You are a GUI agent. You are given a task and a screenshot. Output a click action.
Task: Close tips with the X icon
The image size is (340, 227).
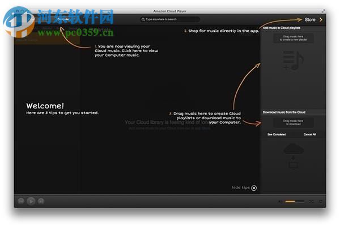(254, 188)
